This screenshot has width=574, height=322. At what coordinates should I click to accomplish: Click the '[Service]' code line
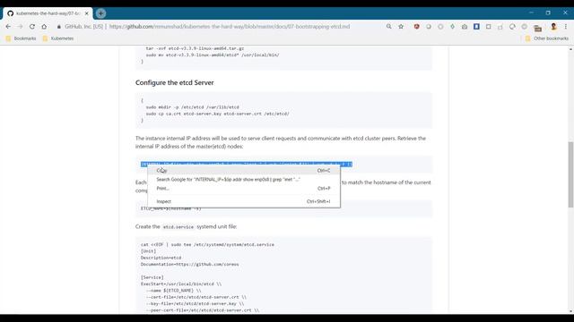(x=152, y=277)
